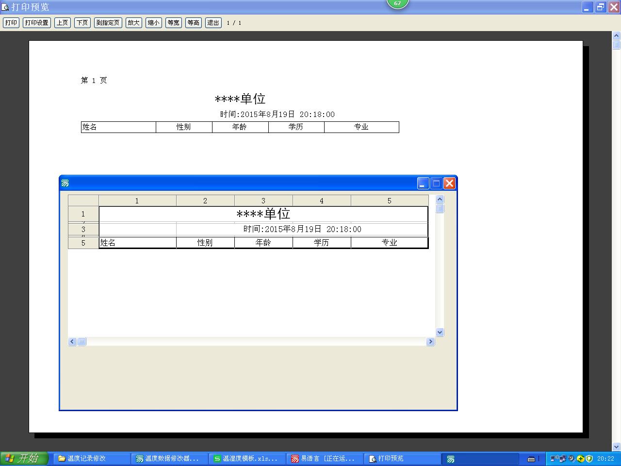
Task: Select row header 5 in grid
Action: point(83,243)
